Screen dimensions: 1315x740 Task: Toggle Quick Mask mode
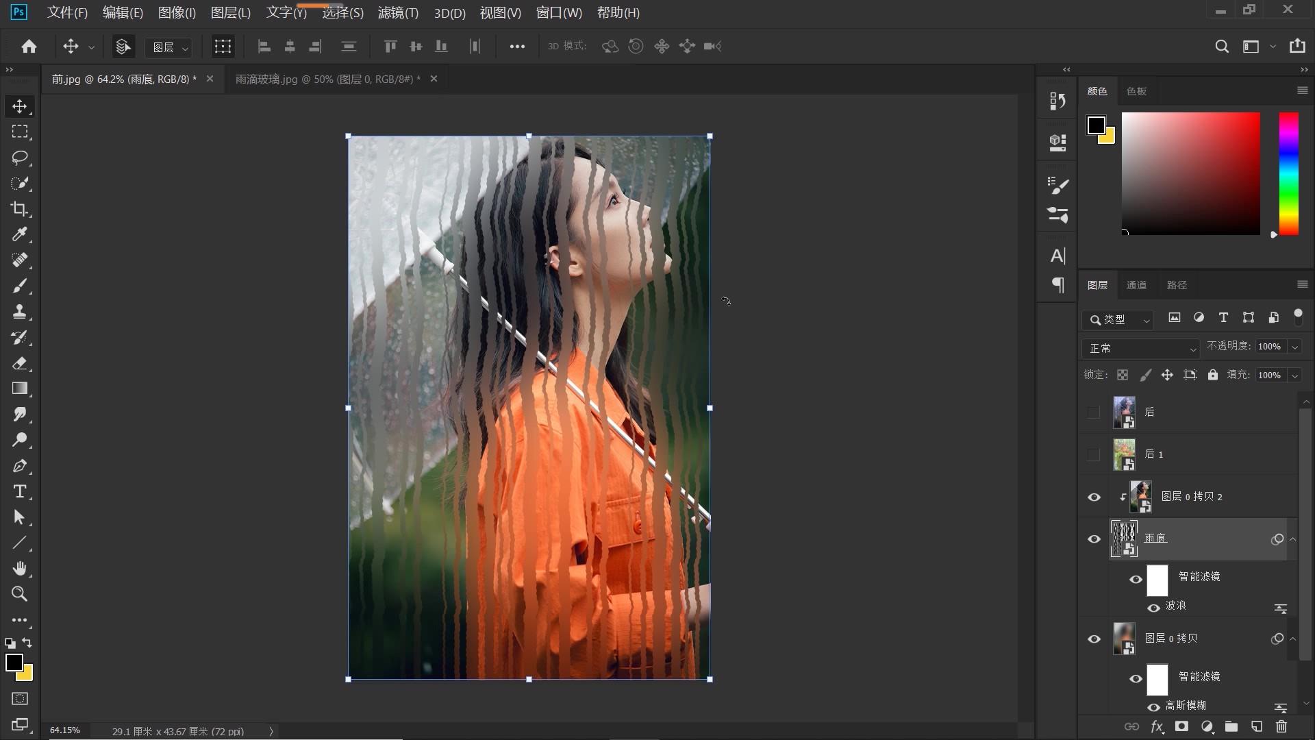point(20,698)
